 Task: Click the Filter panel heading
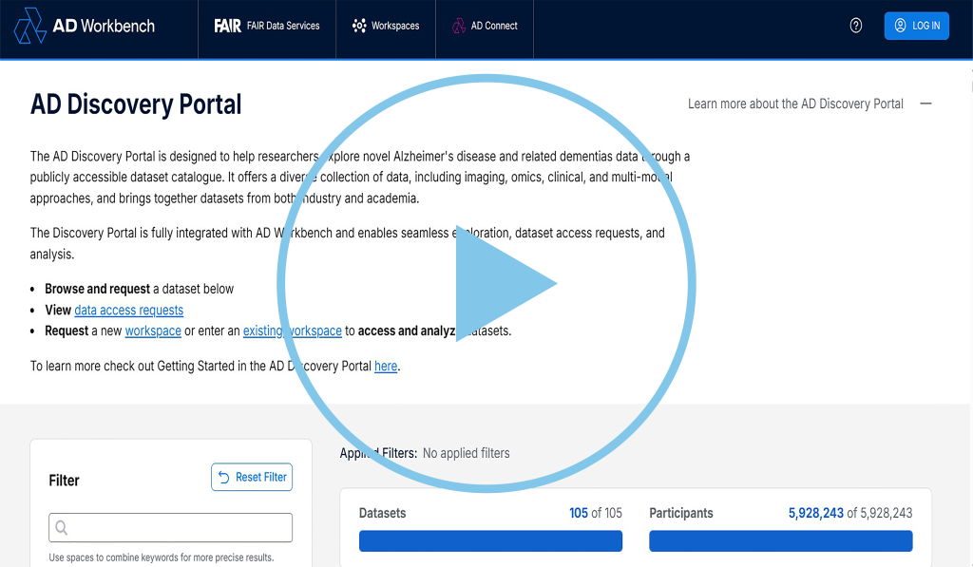tap(64, 481)
